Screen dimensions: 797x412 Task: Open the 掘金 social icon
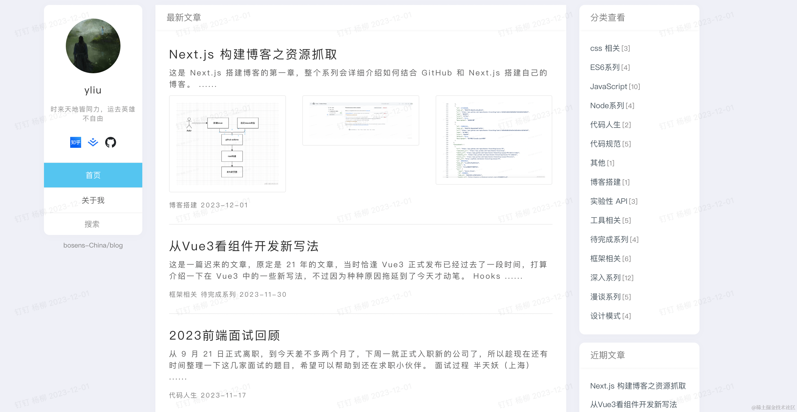click(93, 142)
